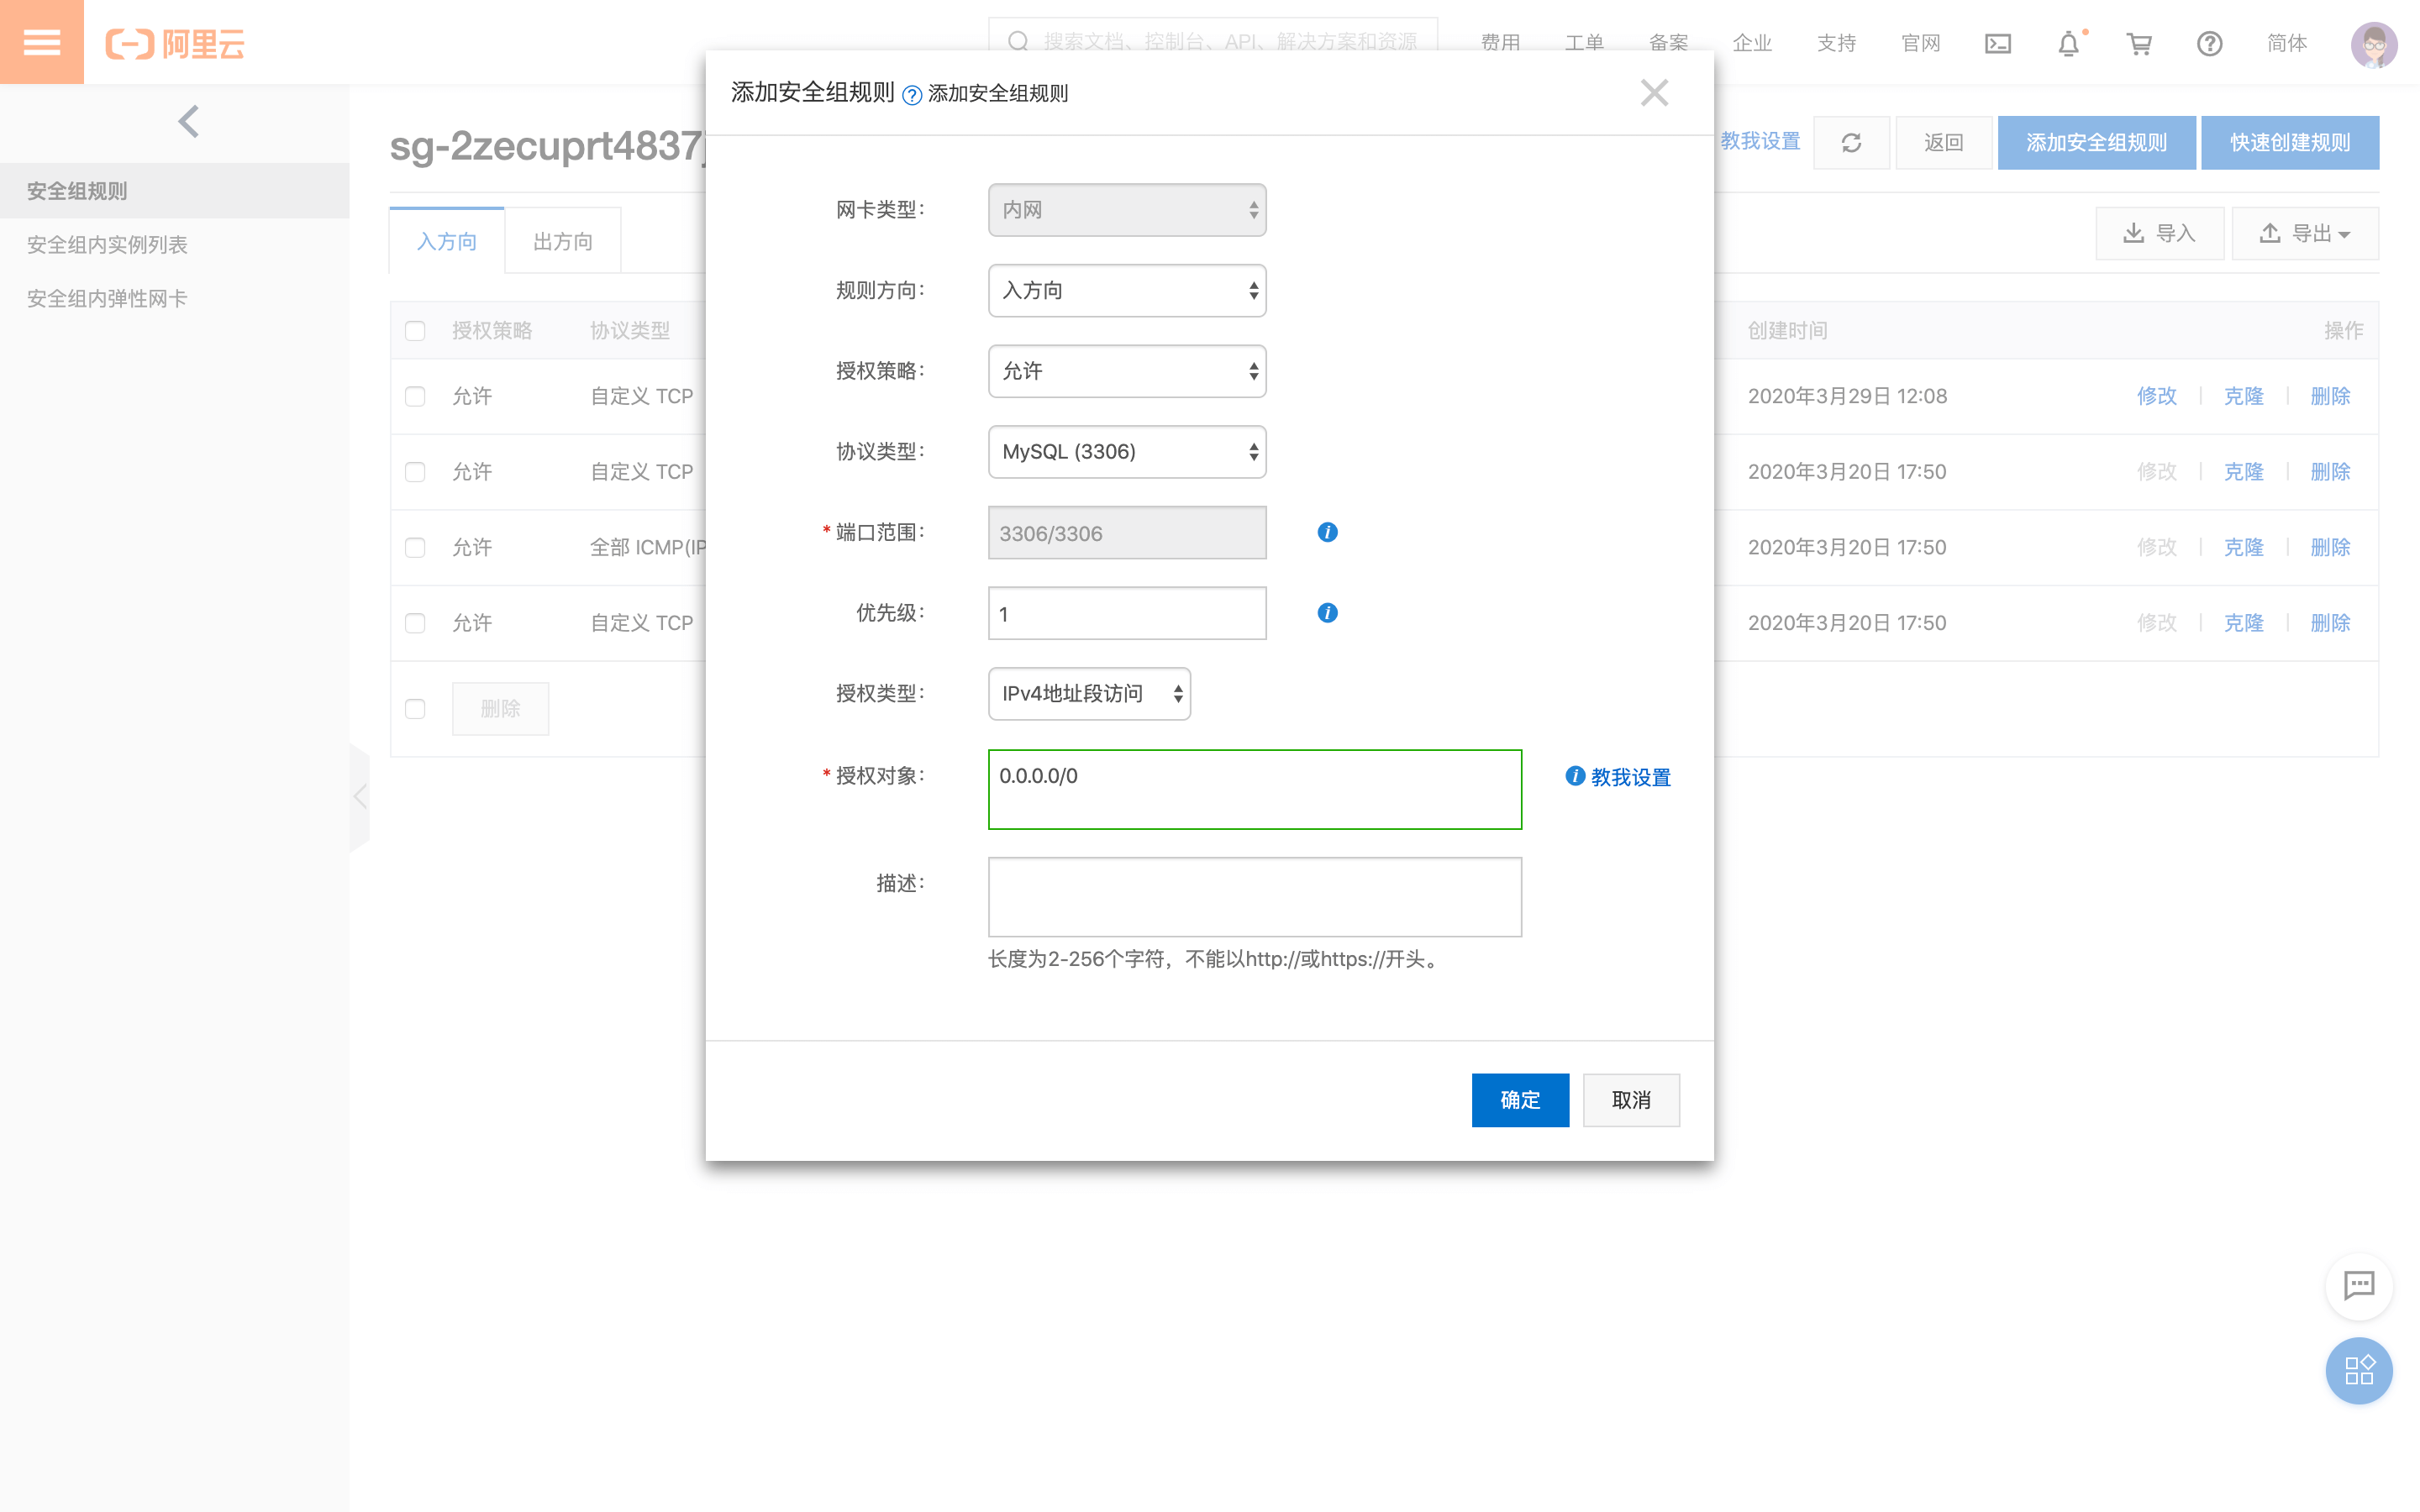Check the checkbox beside the 删除 button
This screenshot has width=2420, height=1512.
tap(415, 709)
